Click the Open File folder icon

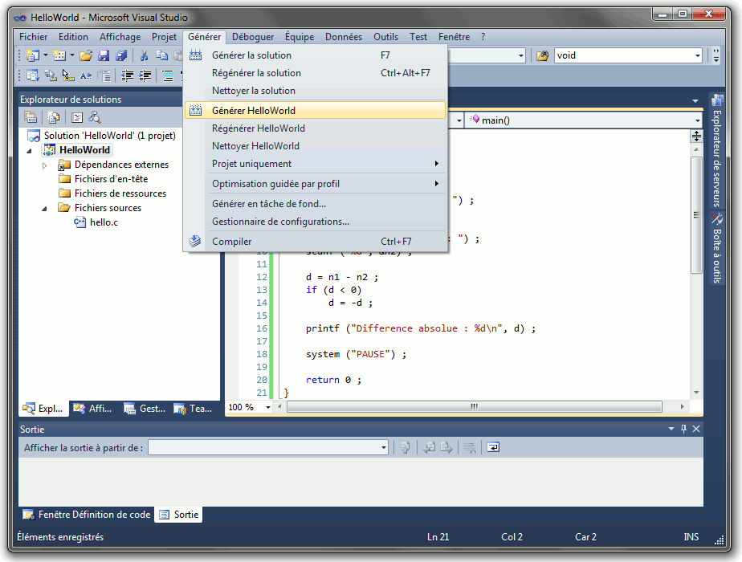click(x=86, y=56)
